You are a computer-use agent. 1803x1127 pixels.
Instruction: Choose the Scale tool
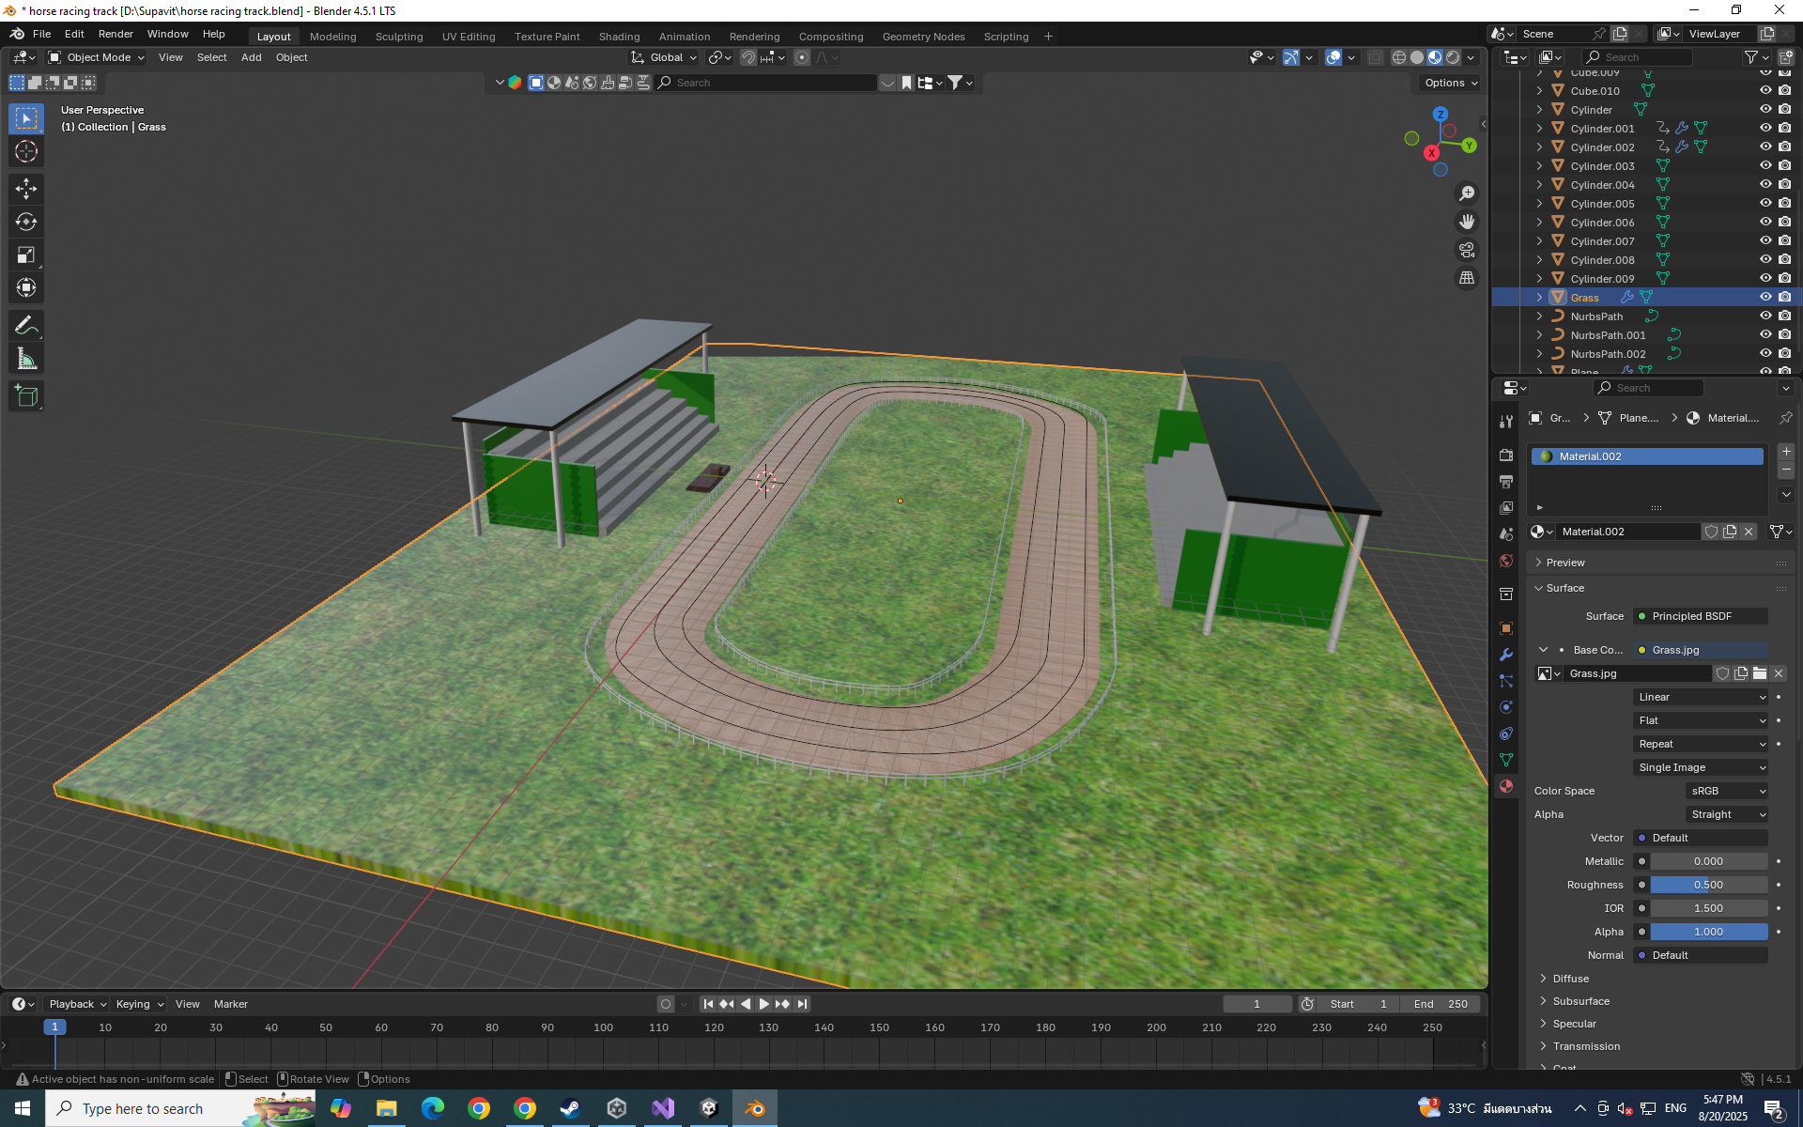coord(26,255)
